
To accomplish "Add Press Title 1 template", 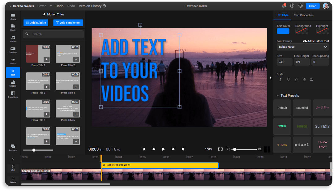I will (x=46, y=59).
